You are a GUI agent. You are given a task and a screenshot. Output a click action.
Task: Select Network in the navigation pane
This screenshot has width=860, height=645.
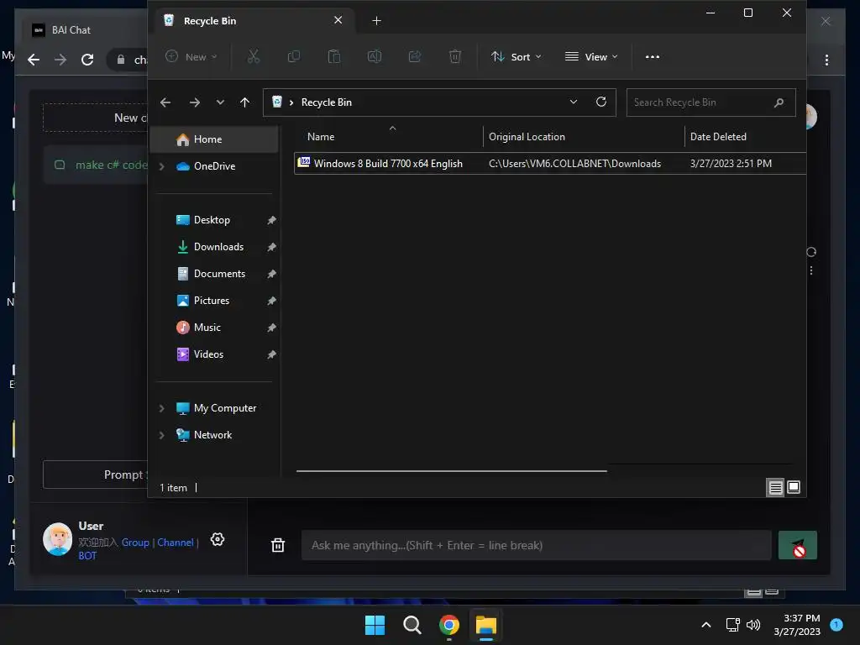coord(214,435)
